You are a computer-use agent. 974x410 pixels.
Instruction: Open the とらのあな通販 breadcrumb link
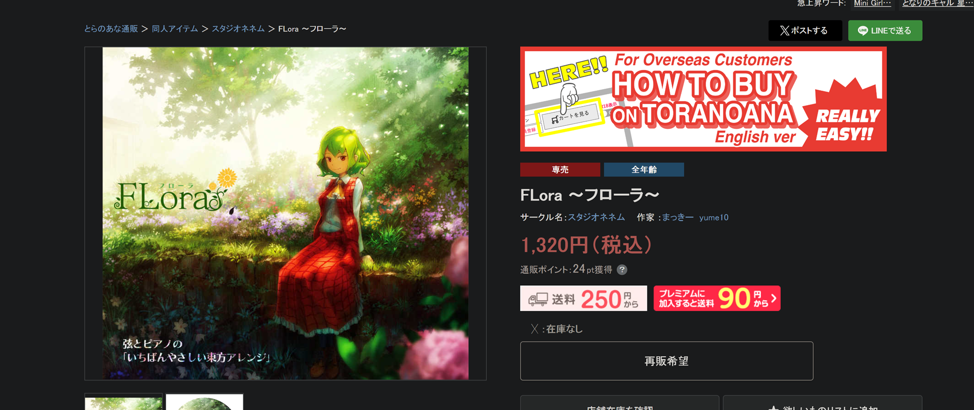click(x=111, y=29)
